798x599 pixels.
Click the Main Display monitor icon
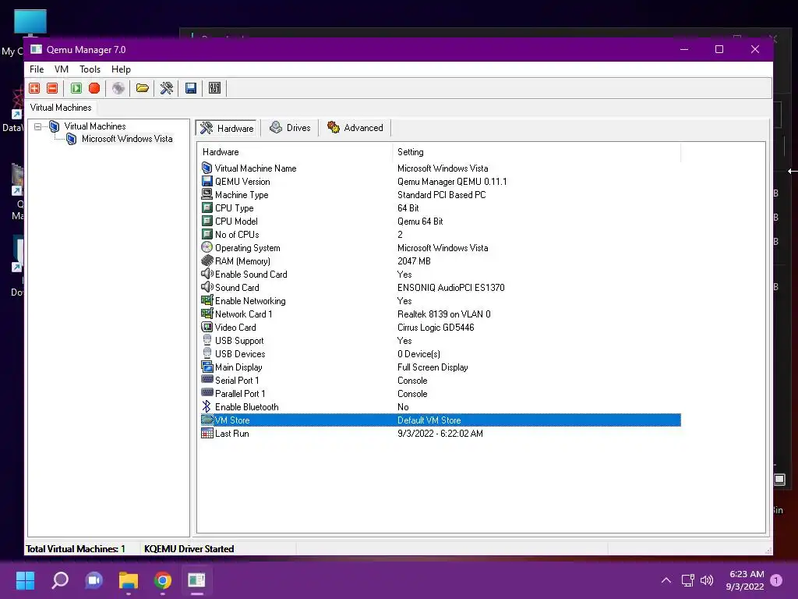pos(207,367)
